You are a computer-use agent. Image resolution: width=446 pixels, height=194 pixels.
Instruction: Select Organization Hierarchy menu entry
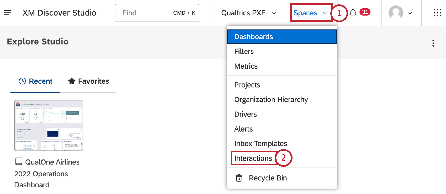tap(271, 100)
